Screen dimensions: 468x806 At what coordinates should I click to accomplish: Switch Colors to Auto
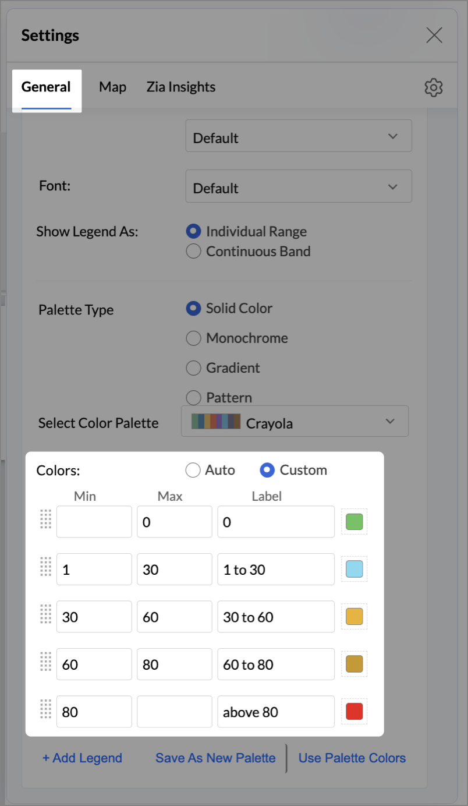click(x=193, y=470)
